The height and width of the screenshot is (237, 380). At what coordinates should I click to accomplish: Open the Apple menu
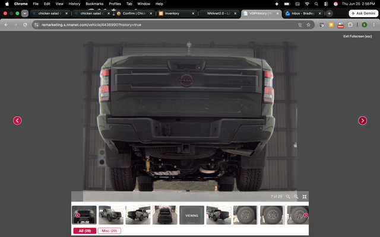pyautogui.click(x=7, y=4)
